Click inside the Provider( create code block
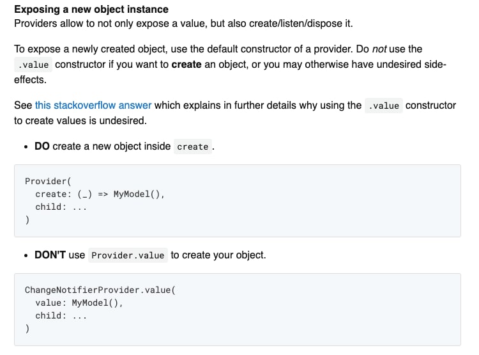Image resolution: width=479 pixels, height=355 pixels. coord(238,201)
